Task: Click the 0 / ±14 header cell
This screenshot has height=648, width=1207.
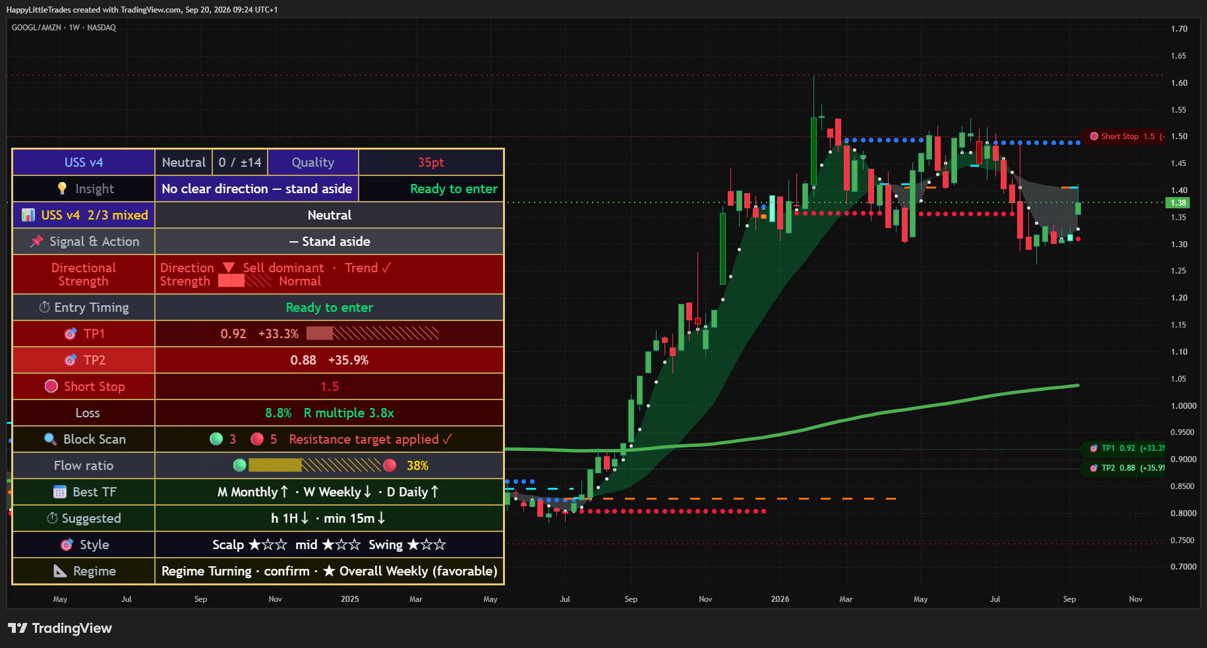Action: (240, 162)
